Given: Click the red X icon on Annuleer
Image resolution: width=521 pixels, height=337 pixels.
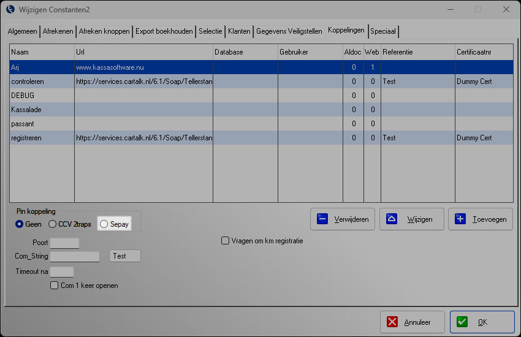Looking at the screenshot, I should point(392,322).
